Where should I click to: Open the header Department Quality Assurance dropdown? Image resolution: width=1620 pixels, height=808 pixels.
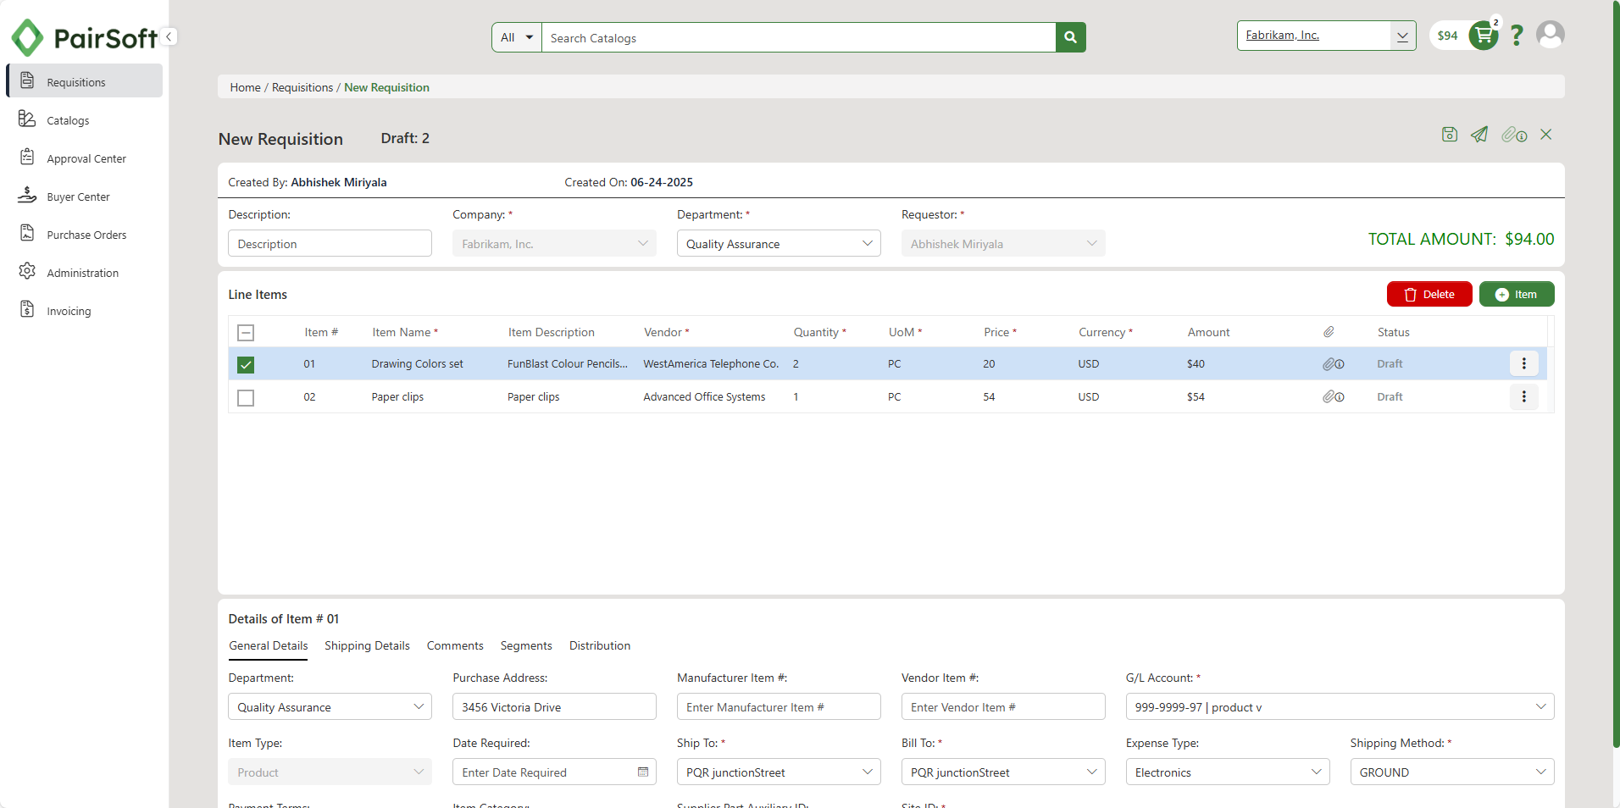[779, 244]
